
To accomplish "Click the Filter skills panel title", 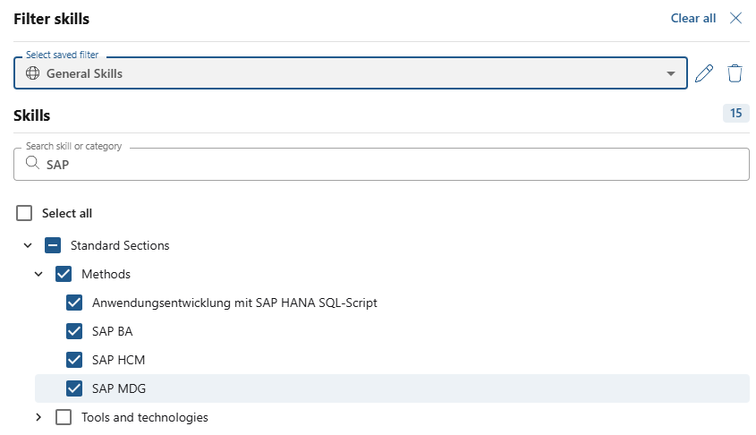I will [x=52, y=19].
